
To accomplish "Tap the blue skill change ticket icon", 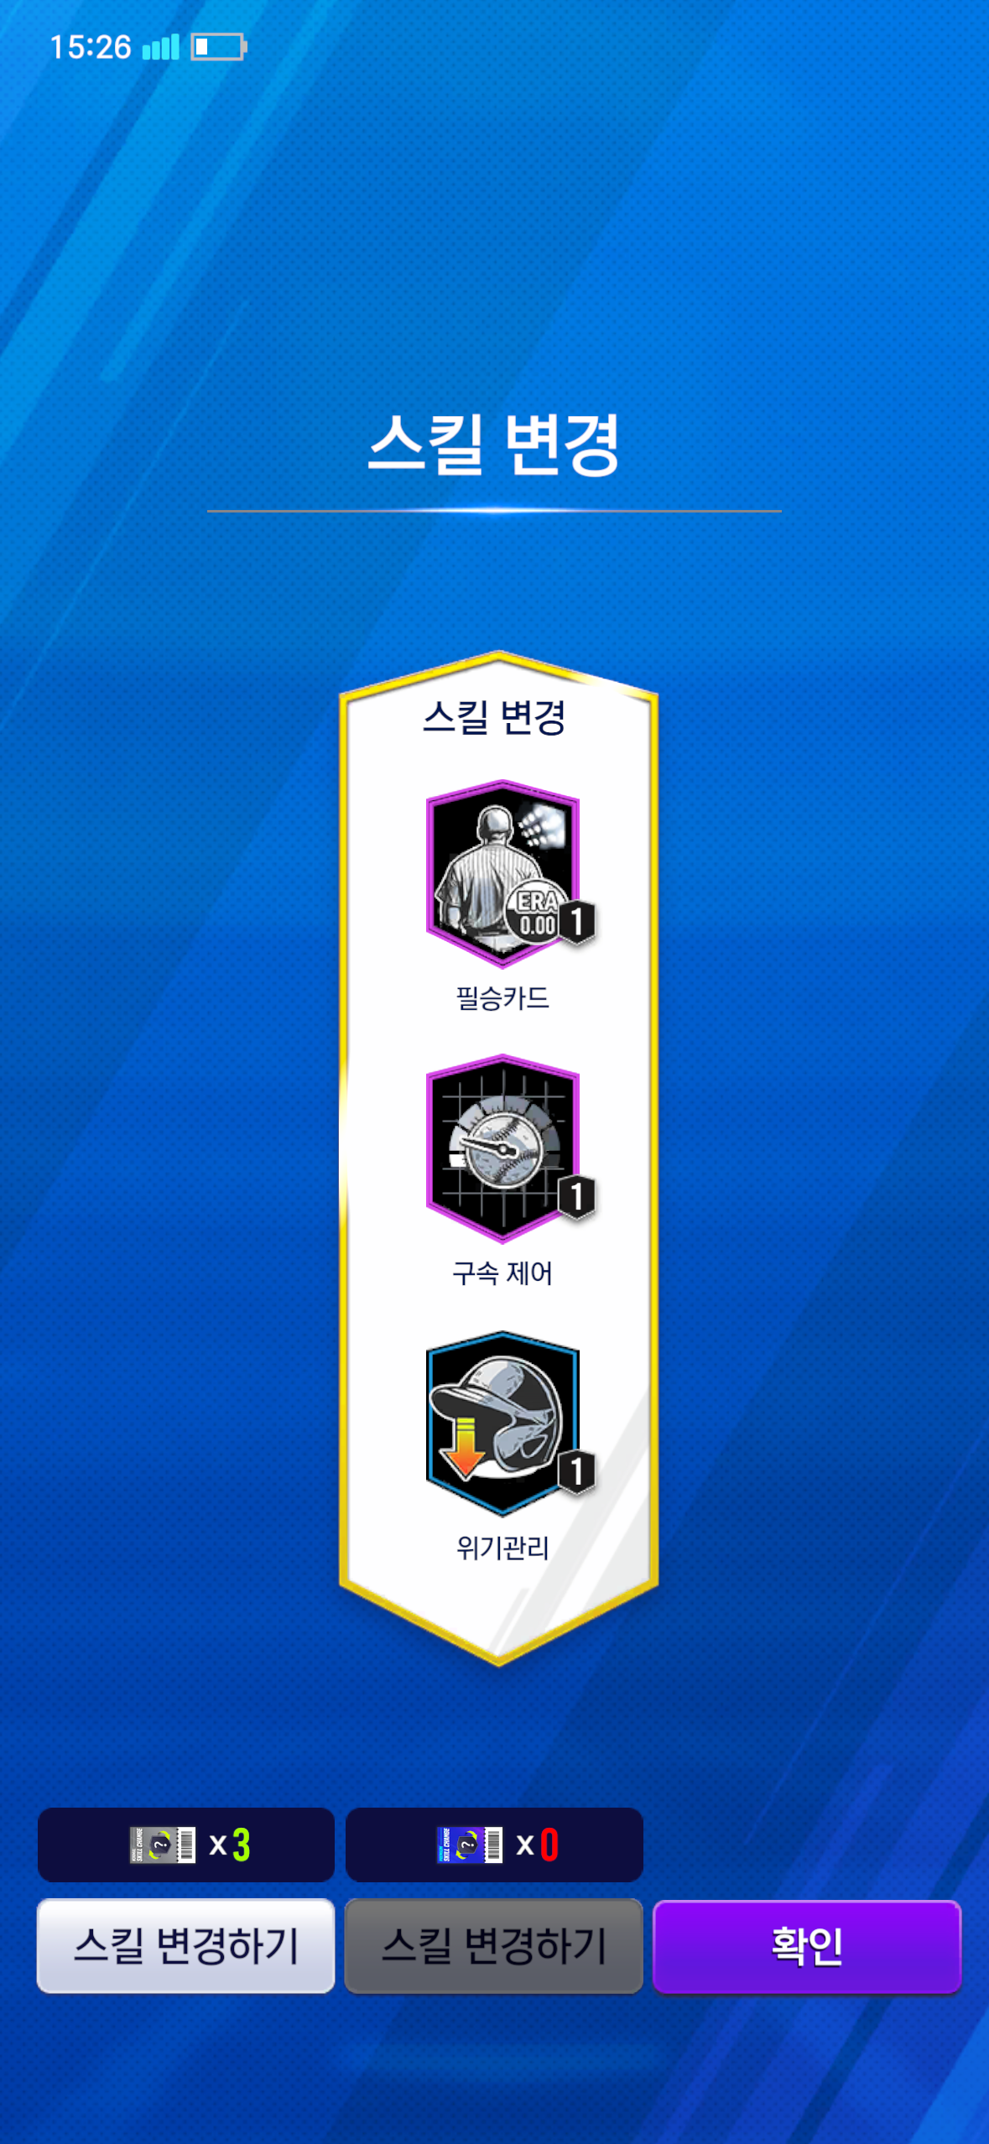I will point(470,1845).
